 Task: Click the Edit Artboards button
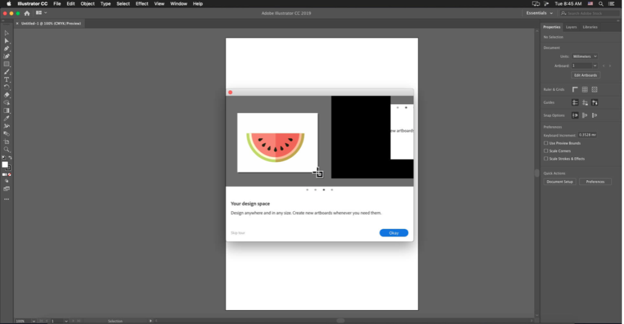[586, 75]
